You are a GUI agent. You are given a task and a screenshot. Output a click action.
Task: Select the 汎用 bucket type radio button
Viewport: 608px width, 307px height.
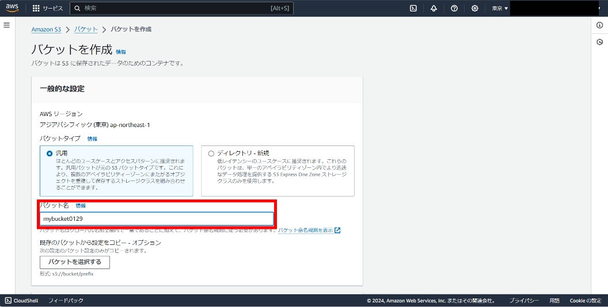pyautogui.click(x=50, y=153)
